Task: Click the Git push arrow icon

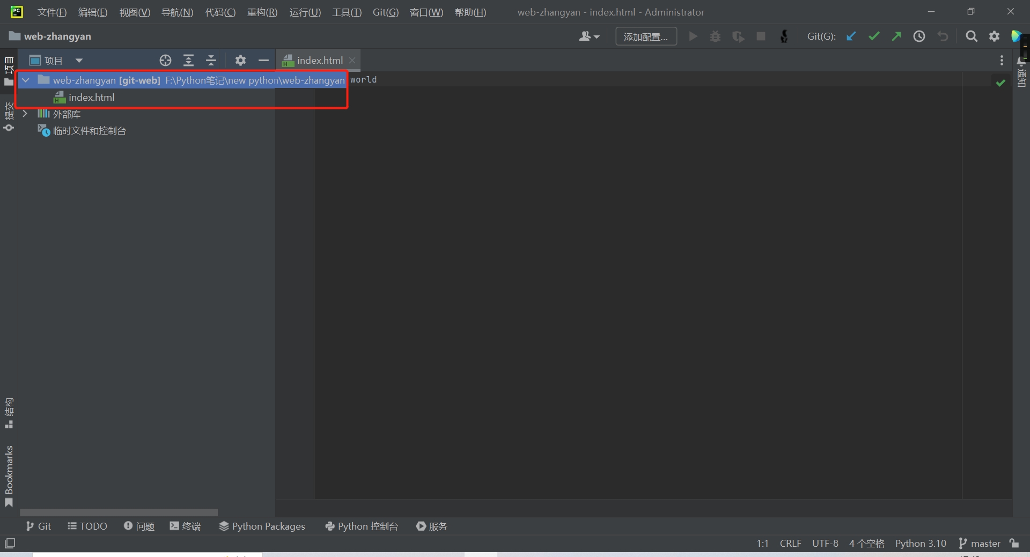Action: [x=896, y=36]
